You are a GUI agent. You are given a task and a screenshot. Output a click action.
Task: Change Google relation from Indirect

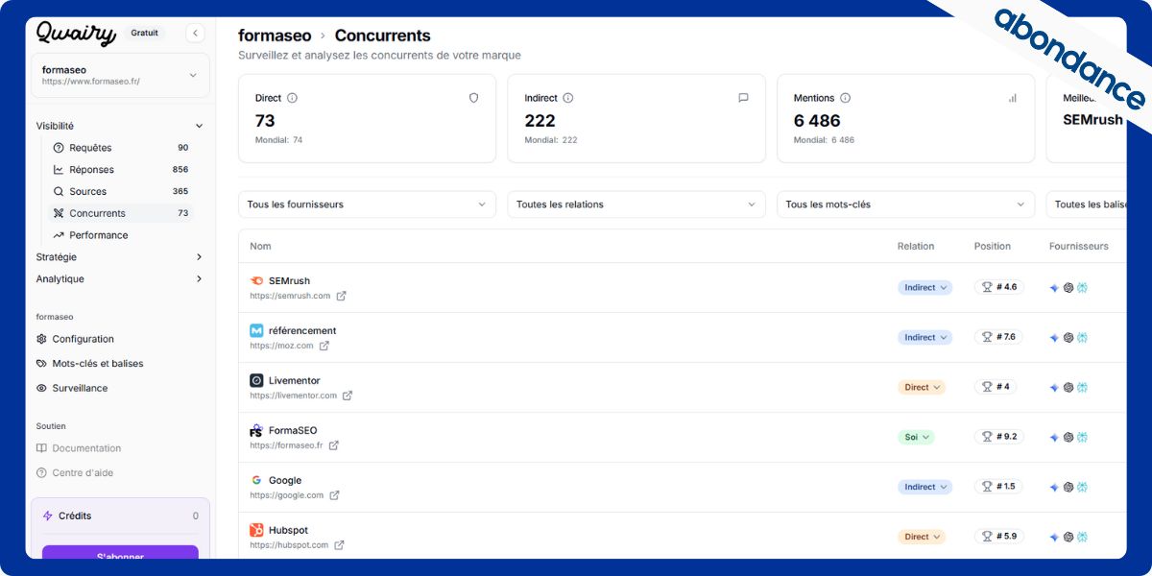(925, 487)
